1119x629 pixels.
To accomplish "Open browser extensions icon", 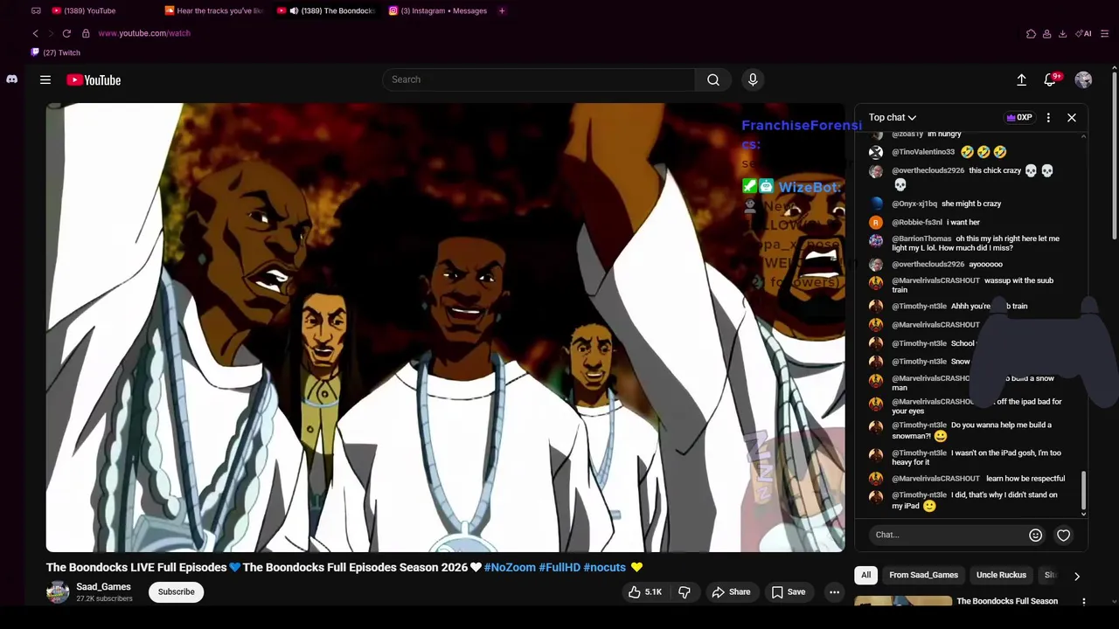I will click(1031, 33).
